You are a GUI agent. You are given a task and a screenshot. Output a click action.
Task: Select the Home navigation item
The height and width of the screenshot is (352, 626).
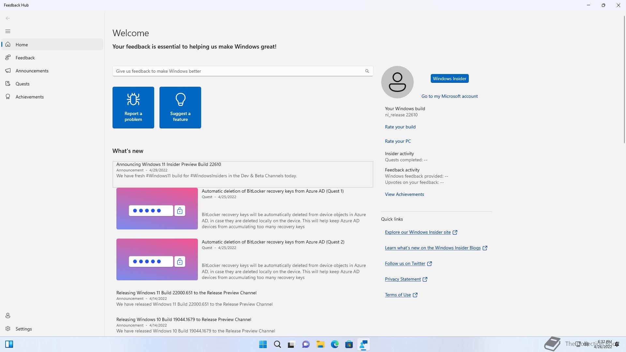pos(52,45)
